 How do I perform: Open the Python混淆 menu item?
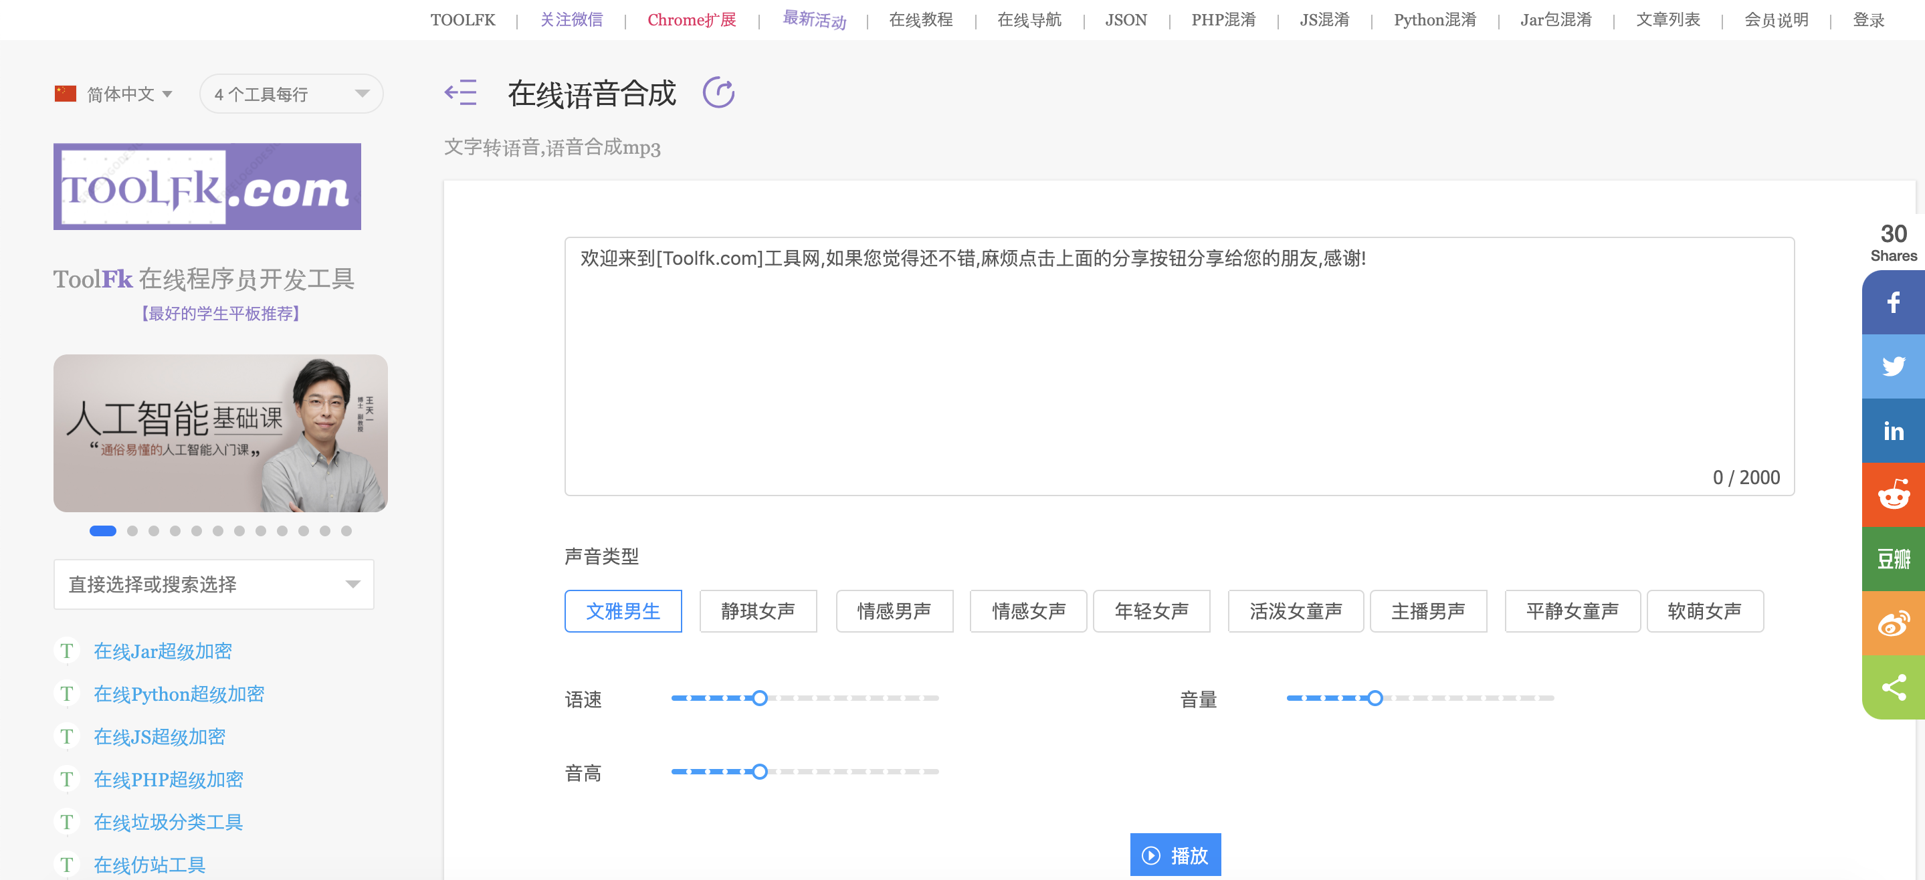1433,19
